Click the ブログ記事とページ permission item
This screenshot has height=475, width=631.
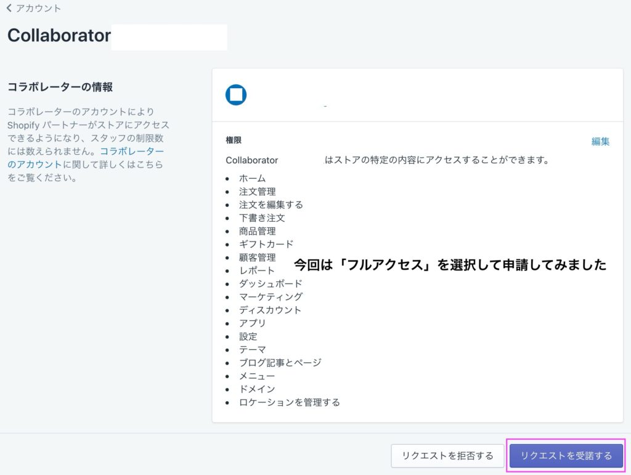click(x=280, y=363)
